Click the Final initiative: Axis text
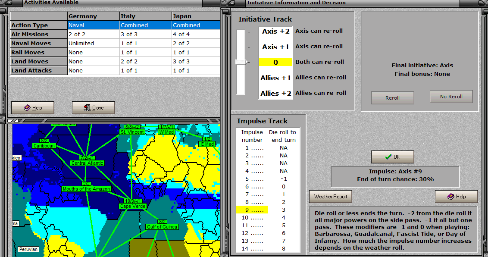Viewport: 488px width, 257px height. pyautogui.click(x=422, y=66)
